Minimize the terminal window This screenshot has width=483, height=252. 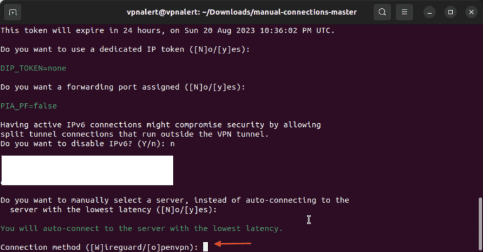pos(429,12)
